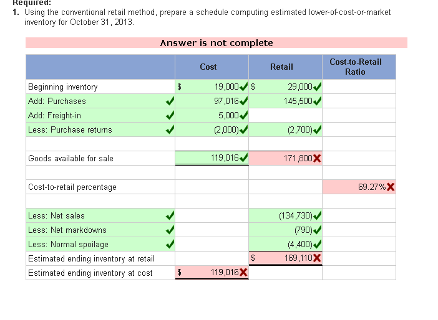This screenshot has width=438, height=320.
Task: Click the Purchases retail value 145,500
Action: click(298, 101)
